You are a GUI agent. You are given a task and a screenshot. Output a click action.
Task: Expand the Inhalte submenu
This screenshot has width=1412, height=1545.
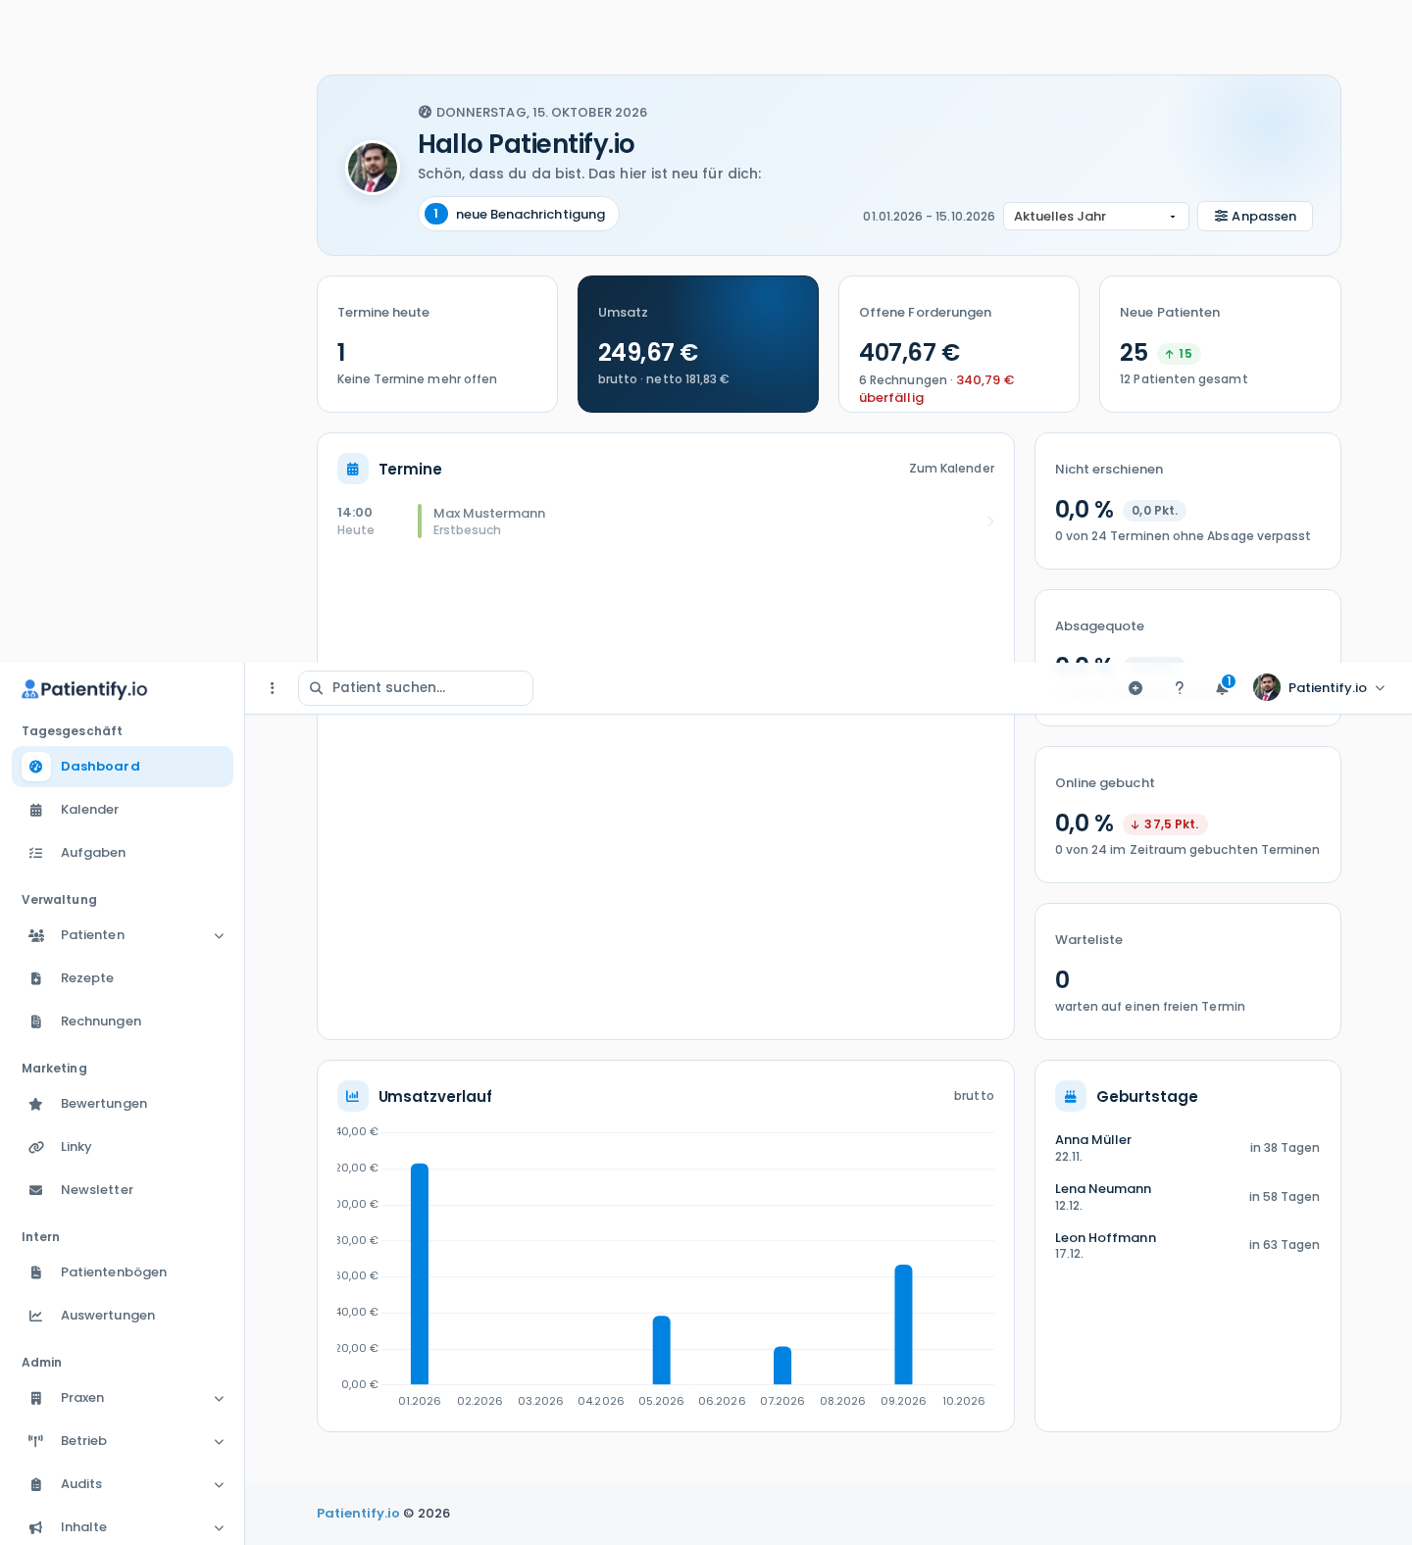tap(123, 1527)
